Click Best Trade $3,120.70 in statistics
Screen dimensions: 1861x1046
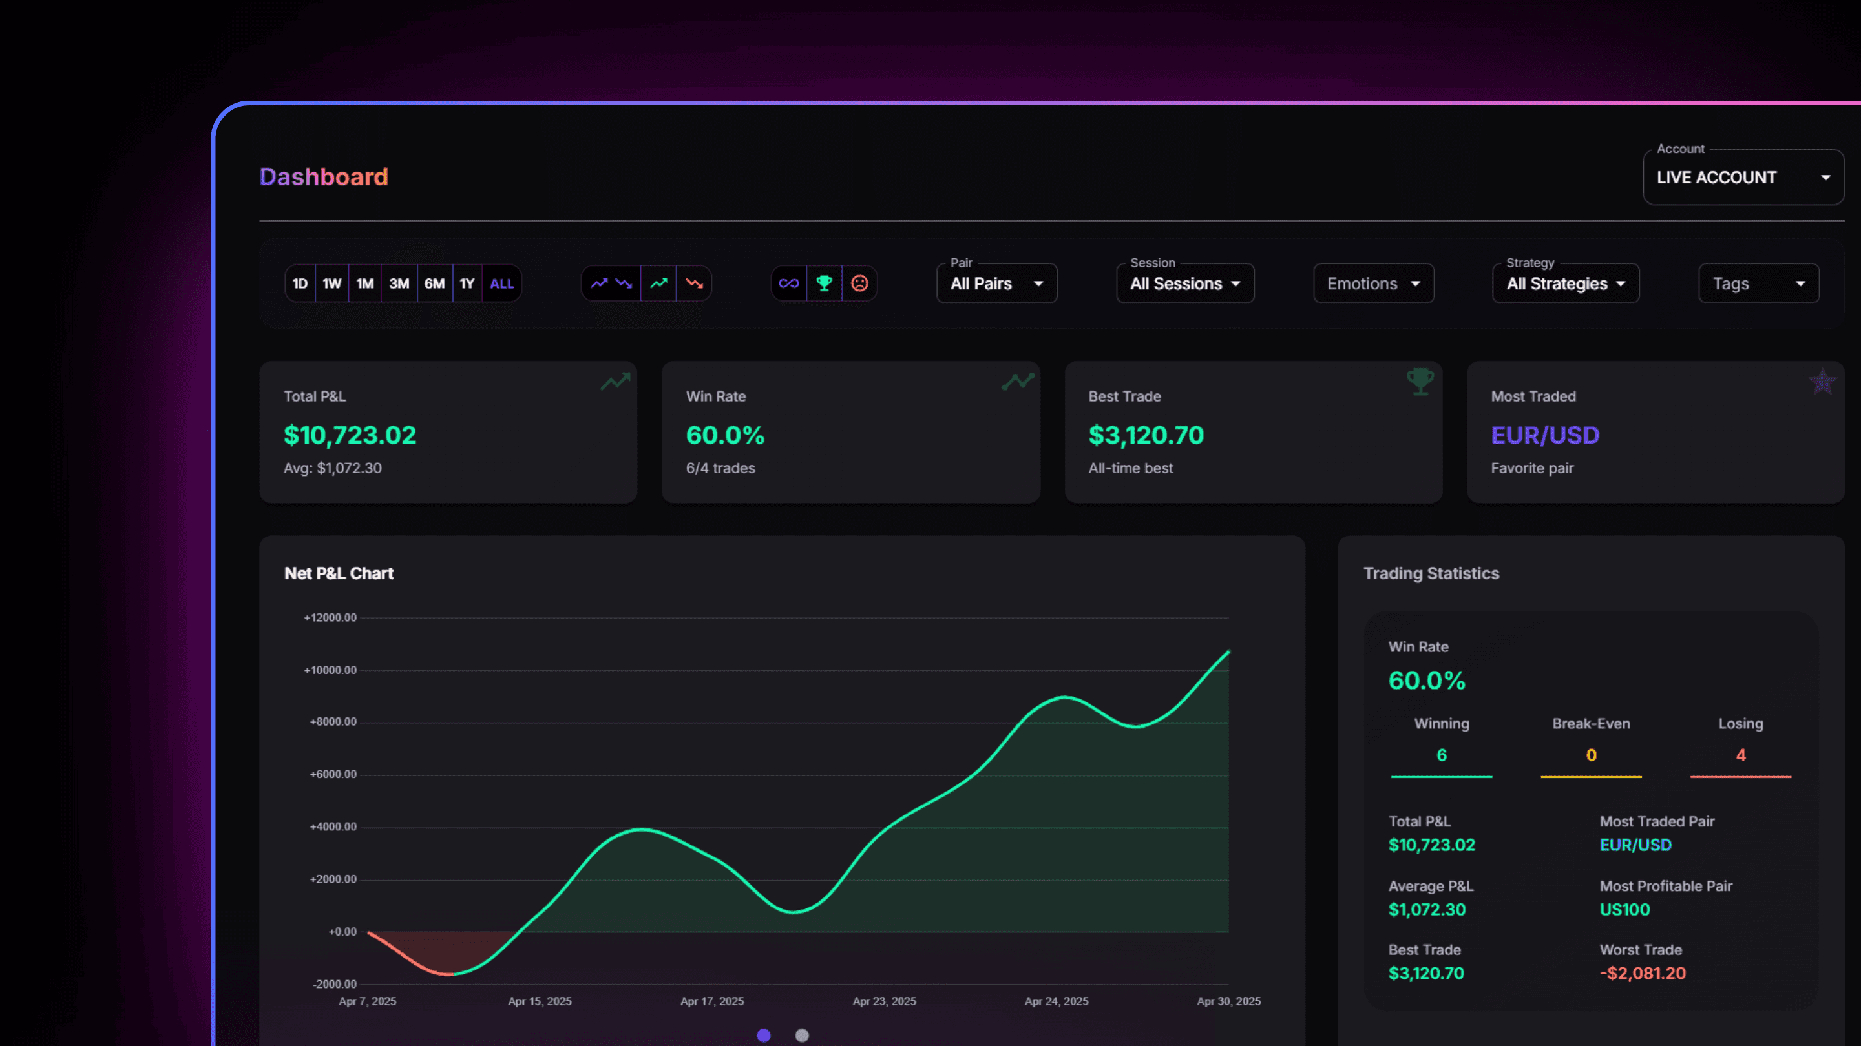[1426, 973]
